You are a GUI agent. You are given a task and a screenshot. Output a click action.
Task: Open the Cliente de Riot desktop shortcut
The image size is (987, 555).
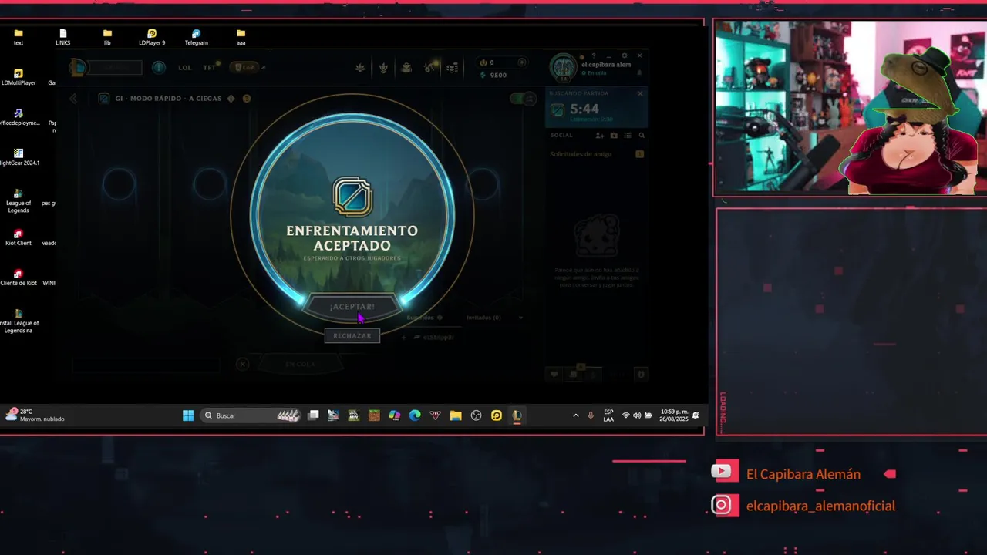coord(19,277)
